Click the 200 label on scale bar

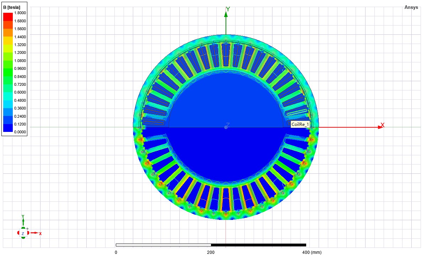(211, 252)
